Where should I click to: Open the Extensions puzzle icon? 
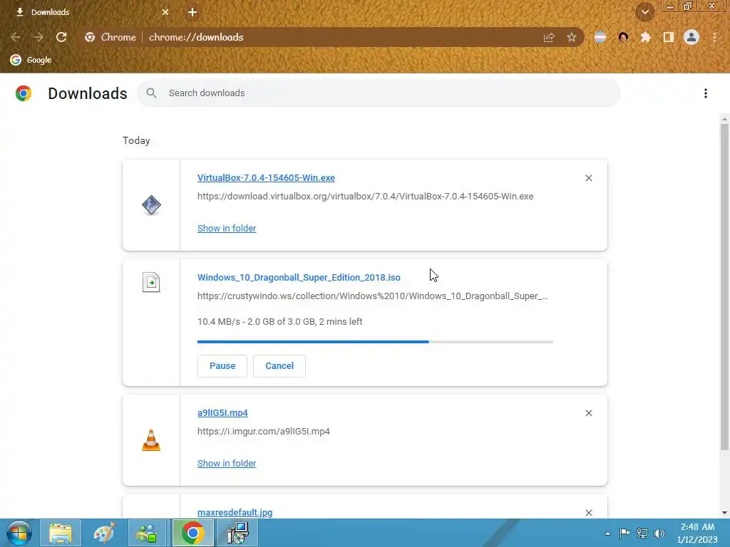tap(646, 37)
